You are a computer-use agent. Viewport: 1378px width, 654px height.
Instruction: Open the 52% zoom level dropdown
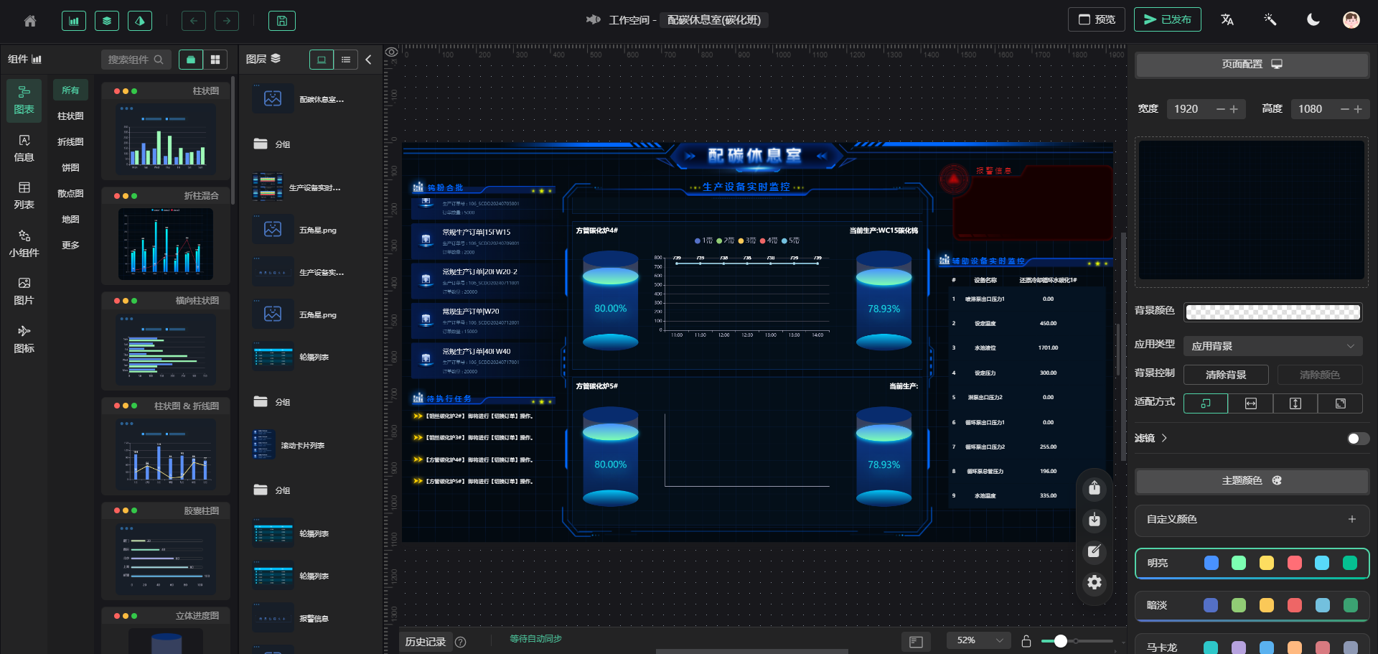tap(979, 640)
